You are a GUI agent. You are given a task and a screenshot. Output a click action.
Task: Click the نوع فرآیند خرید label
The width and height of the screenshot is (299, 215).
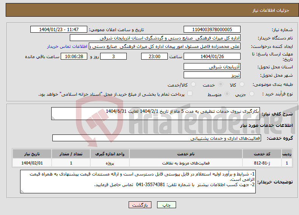click(x=277, y=94)
